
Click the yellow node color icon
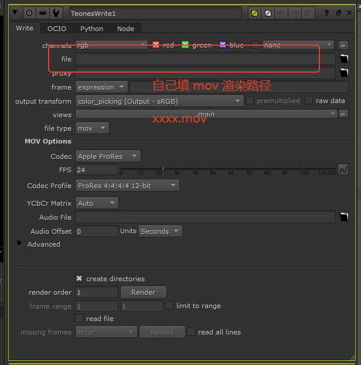(255, 12)
